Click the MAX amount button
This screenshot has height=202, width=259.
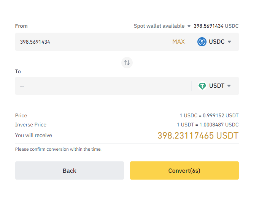click(x=178, y=42)
